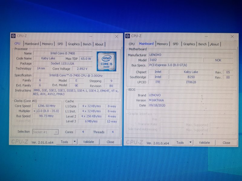Click the CPU-Z app icon in left window title bar
The height and width of the screenshot is (181, 242).
click(13, 36)
